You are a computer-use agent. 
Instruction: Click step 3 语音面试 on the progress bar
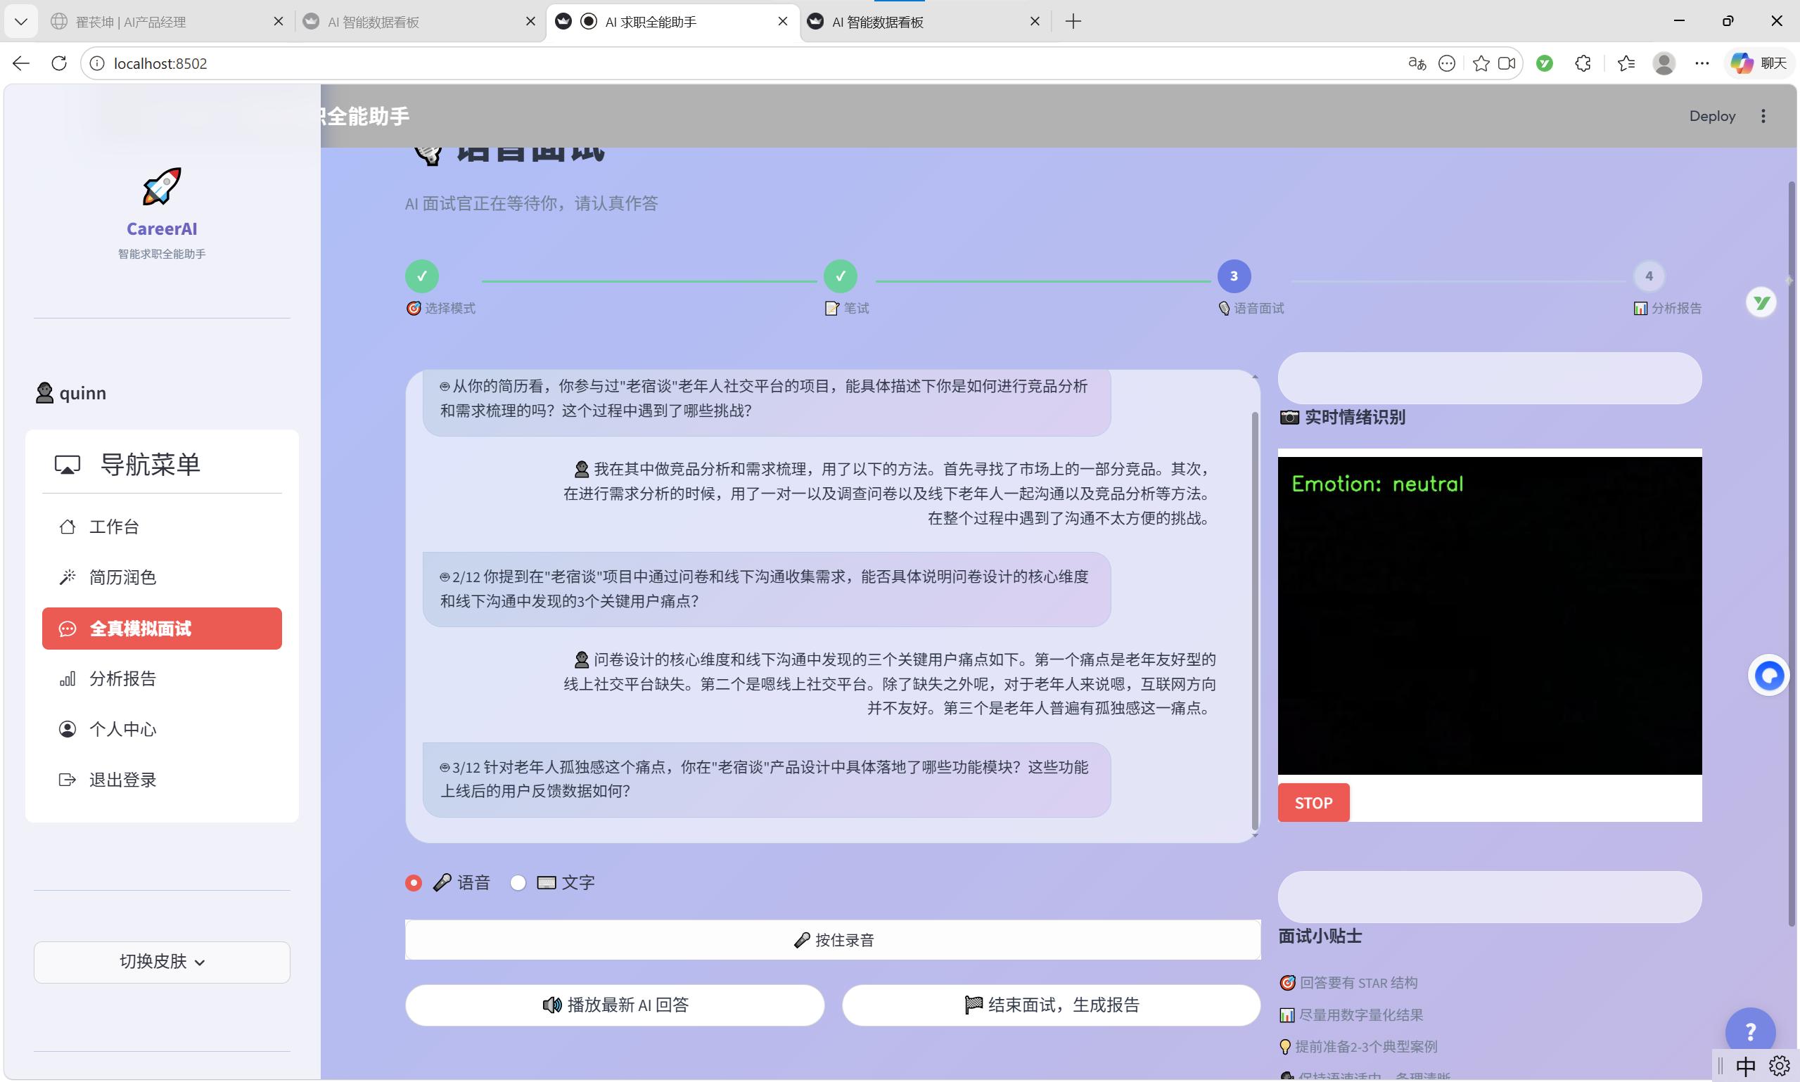click(x=1233, y=276)
